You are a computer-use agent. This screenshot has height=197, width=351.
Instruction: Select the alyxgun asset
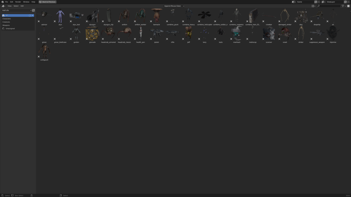92,17
